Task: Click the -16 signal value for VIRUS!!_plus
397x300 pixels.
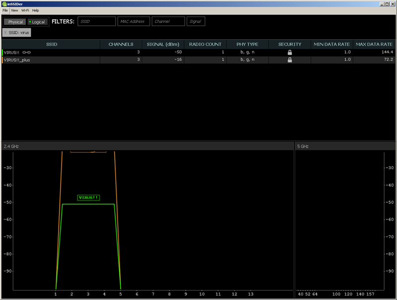Action: pos(178,60)
